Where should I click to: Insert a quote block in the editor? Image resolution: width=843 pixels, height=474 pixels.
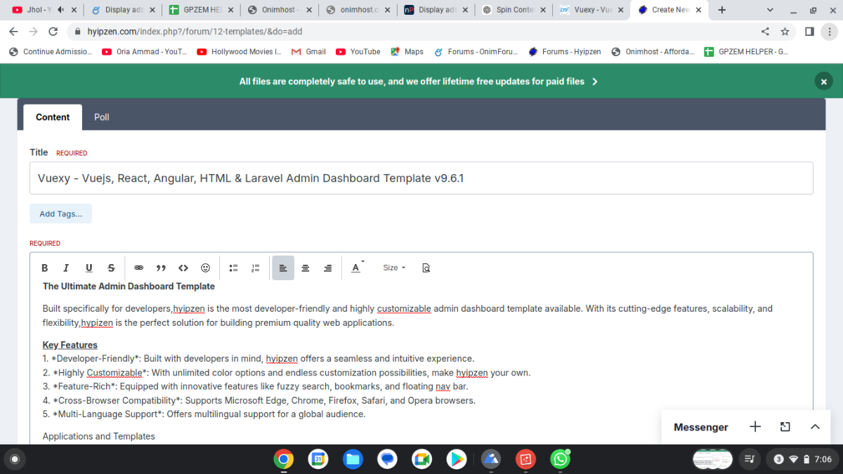[161, 268]
